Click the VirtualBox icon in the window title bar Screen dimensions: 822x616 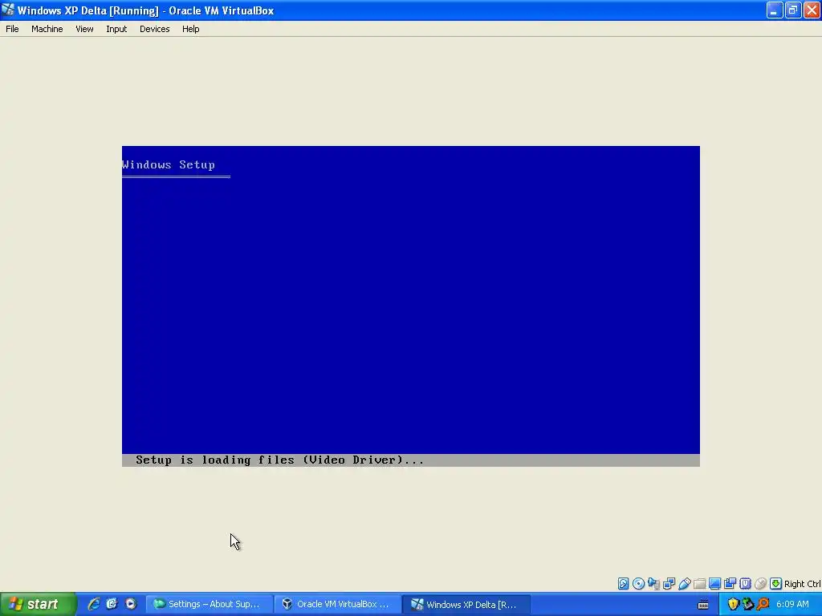[x=7, y=10]
